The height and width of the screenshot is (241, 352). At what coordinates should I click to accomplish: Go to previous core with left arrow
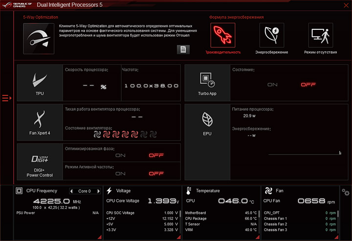pyautogui.click(x=71, y=191)
